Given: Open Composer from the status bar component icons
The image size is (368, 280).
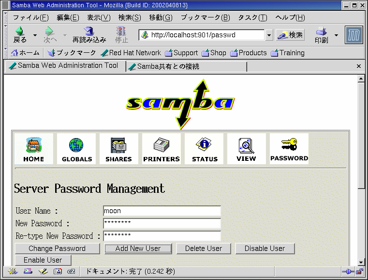Looking at the screenshot, I should [43, 272].
